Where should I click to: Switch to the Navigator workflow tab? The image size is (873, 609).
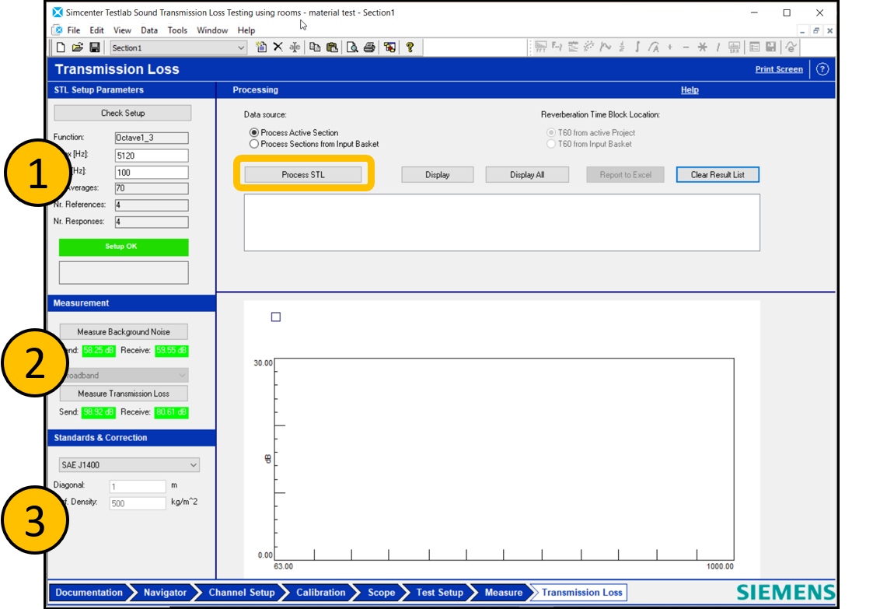point(166,593)
